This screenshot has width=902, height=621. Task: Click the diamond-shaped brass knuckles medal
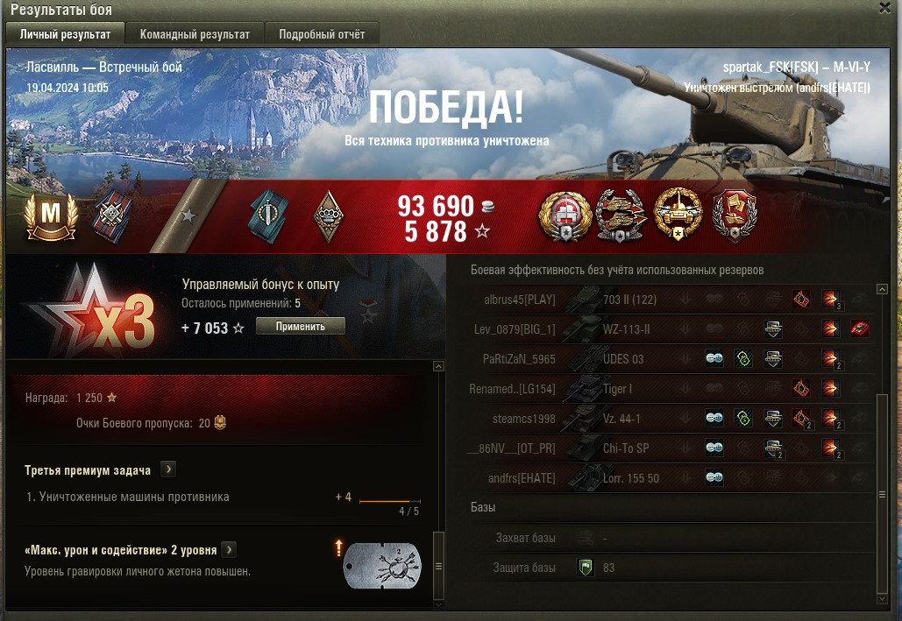[329, 216]
